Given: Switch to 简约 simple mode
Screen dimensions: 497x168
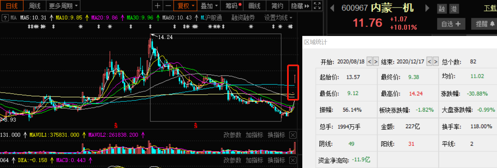Looking at the screenshot, I should click(277, 6).
